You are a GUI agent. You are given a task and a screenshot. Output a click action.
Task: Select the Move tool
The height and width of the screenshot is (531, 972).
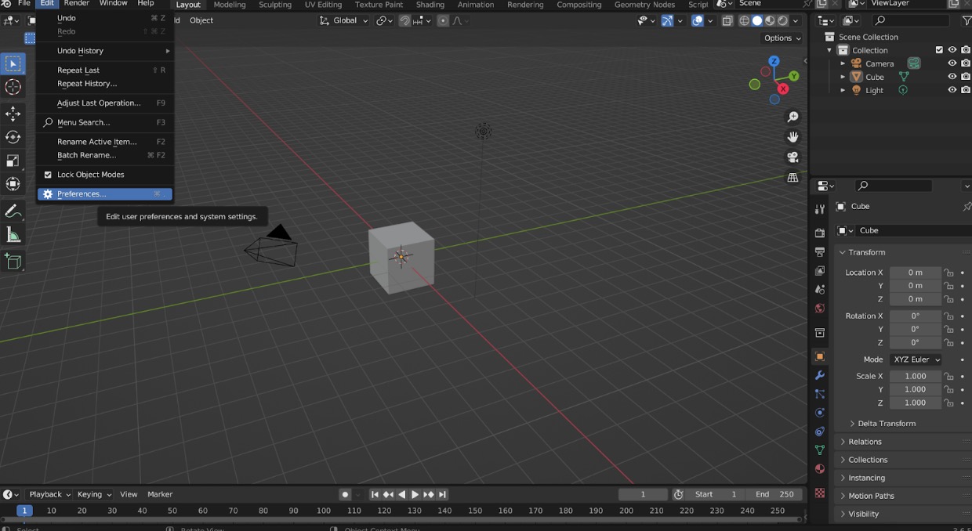pyautogui.click(x=13, y=114)
